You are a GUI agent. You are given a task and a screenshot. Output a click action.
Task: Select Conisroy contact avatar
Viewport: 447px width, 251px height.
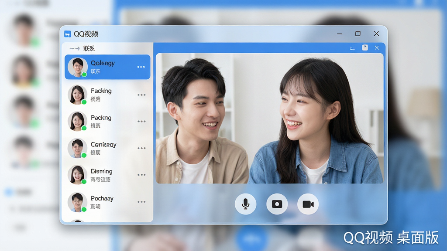tap(78, 148)
